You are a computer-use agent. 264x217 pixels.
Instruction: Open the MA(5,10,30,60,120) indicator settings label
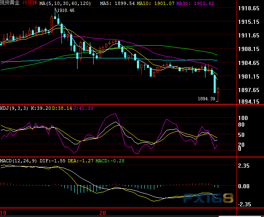(66, 3)
